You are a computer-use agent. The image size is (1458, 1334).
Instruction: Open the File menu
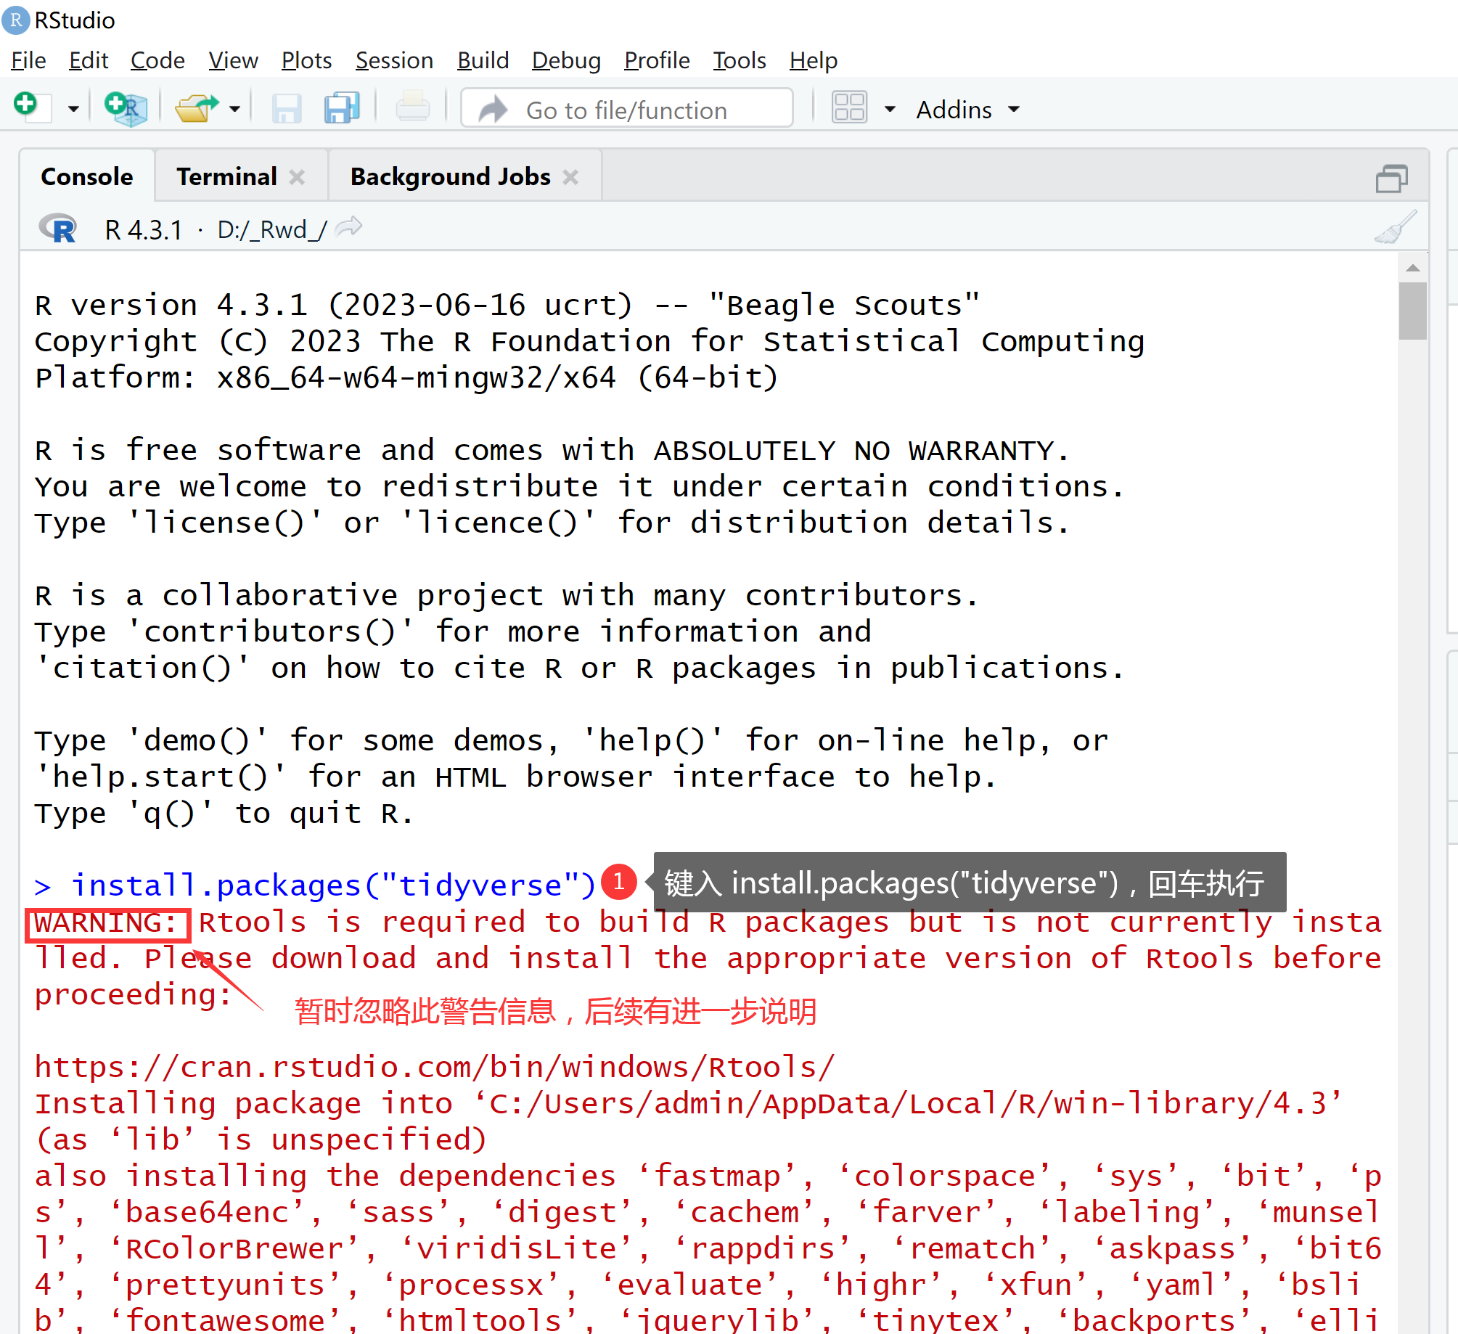[29, 60]
